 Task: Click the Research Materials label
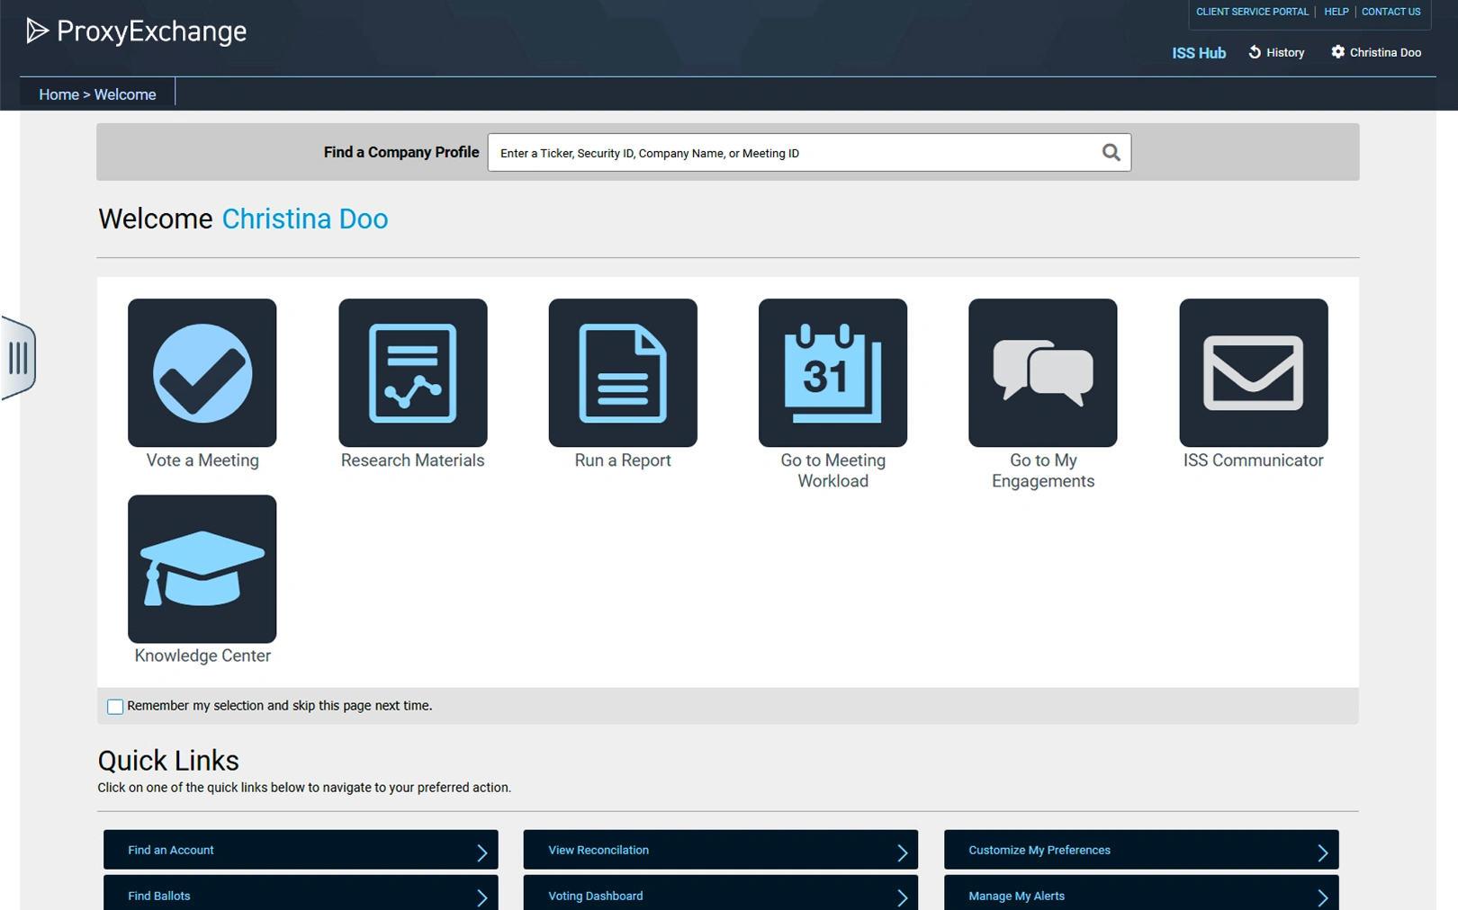(x=413, y=460)
